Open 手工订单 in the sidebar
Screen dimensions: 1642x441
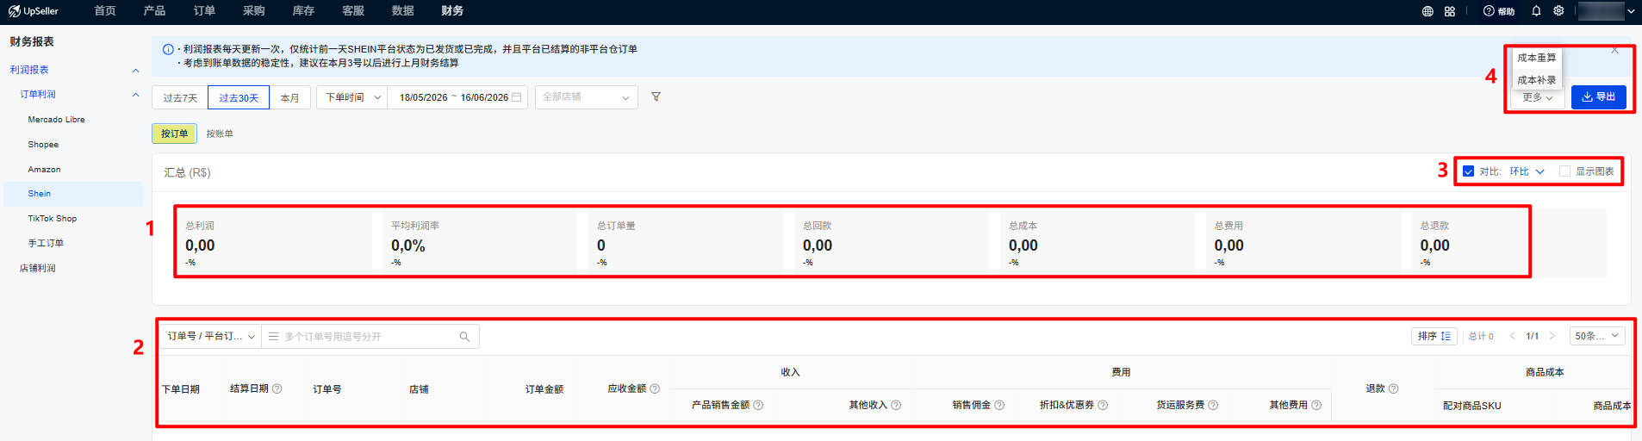tap(46, 244)
